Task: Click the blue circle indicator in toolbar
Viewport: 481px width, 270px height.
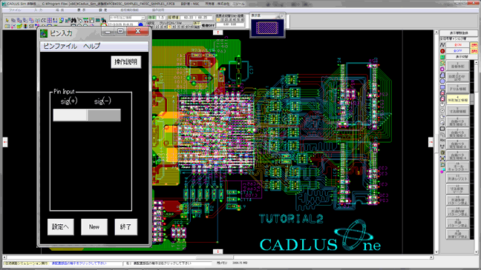Action: pos(141,24)
